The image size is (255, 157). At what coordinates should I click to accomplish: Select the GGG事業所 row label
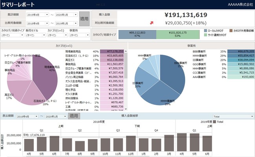(199, 64)
